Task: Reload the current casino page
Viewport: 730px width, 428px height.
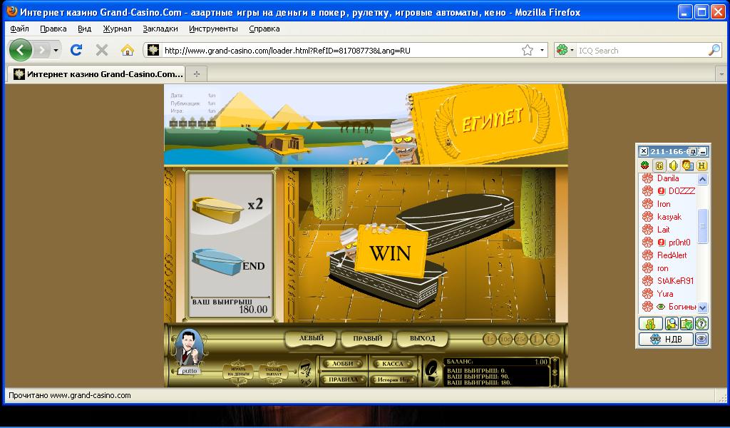Action: click(76, 50)
